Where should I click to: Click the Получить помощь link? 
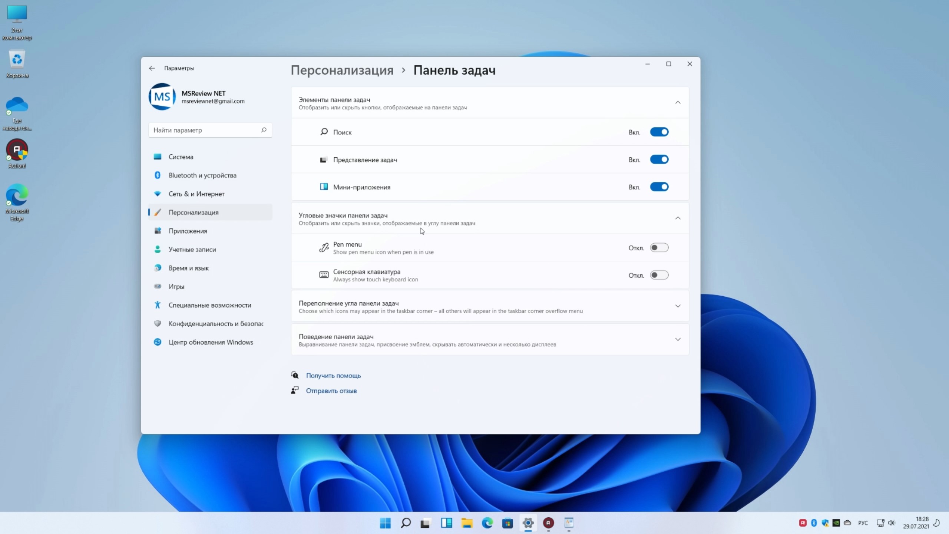point(333,376)
